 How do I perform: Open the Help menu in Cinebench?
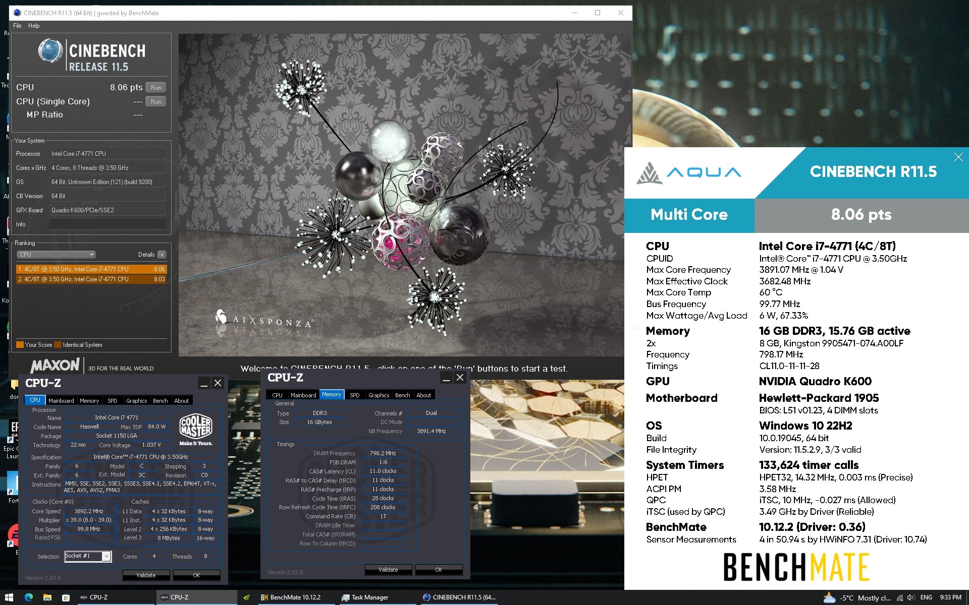[x=34, y=26]
